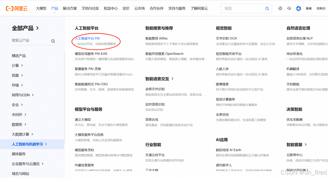The height and width of the screenshot is (178, 328).
Task: Open 模型服务灵积 link
Action: tap(85, 150)
